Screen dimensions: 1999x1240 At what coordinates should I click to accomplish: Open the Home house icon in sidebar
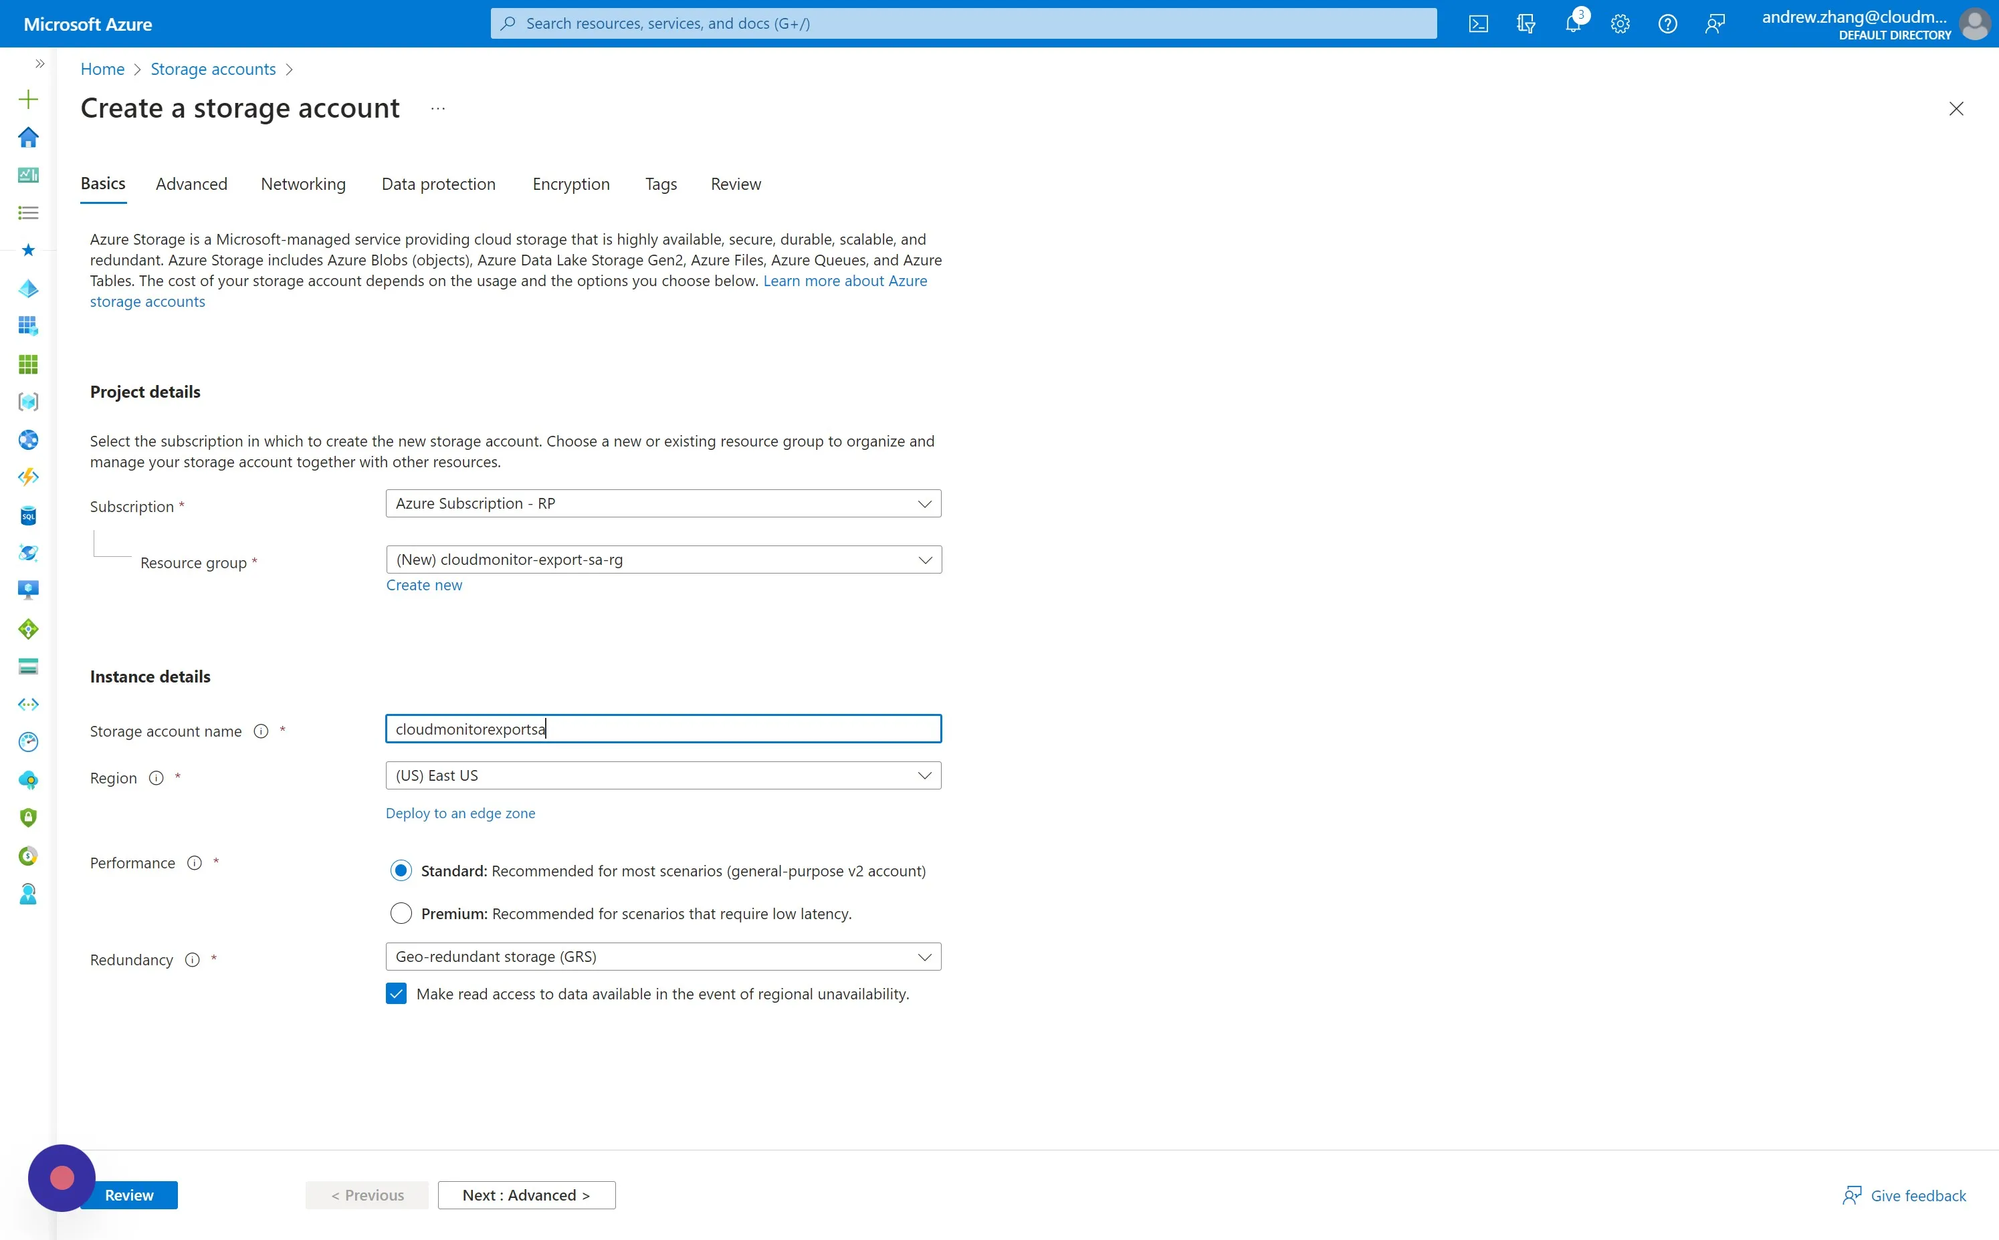(x=28, y=137)
